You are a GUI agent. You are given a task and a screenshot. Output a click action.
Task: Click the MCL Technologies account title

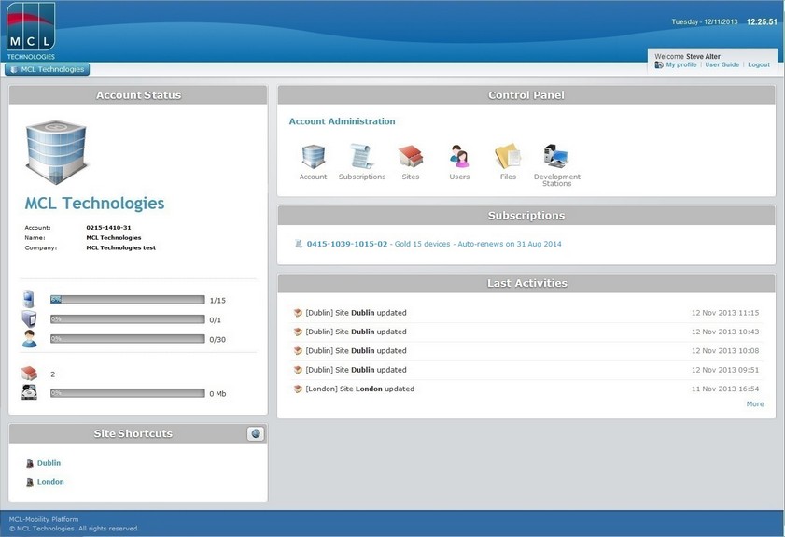(94, 203)
